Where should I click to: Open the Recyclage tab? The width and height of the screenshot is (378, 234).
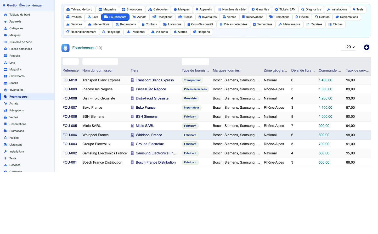click(x=111, y=32)
